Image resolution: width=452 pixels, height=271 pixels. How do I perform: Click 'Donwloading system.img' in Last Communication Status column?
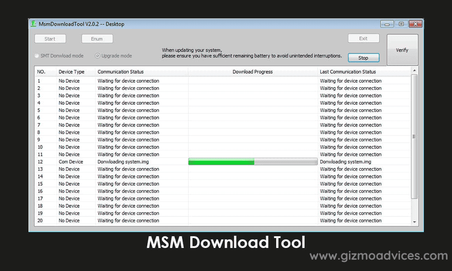pyautogui.click(x=345, y=162)
